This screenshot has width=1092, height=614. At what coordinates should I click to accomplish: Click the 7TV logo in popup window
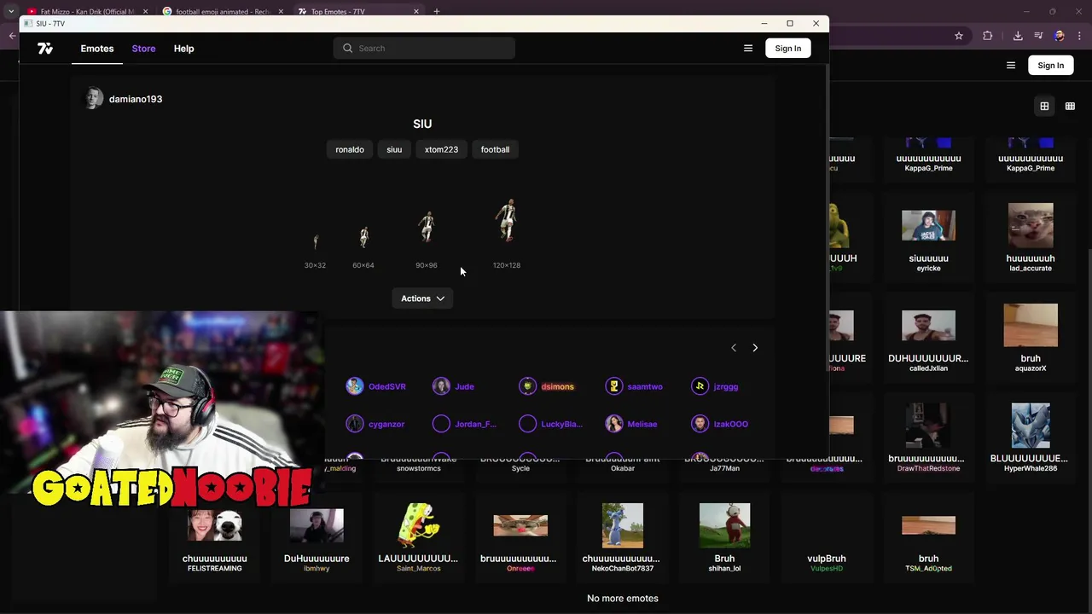click(x=45, y=49)
